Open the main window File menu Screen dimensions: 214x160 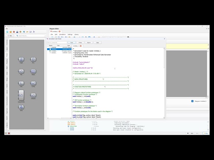(7, 29)
